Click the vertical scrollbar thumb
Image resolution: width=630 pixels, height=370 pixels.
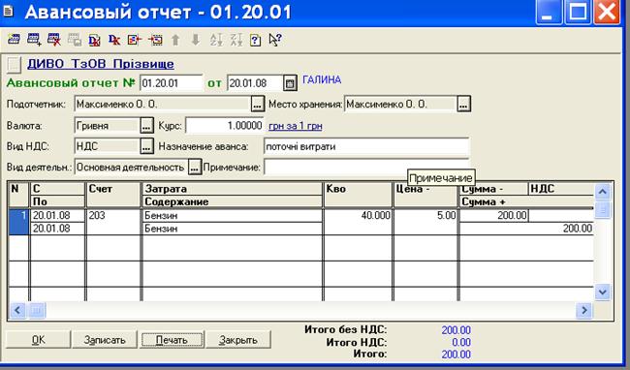[x=602, y=210]
